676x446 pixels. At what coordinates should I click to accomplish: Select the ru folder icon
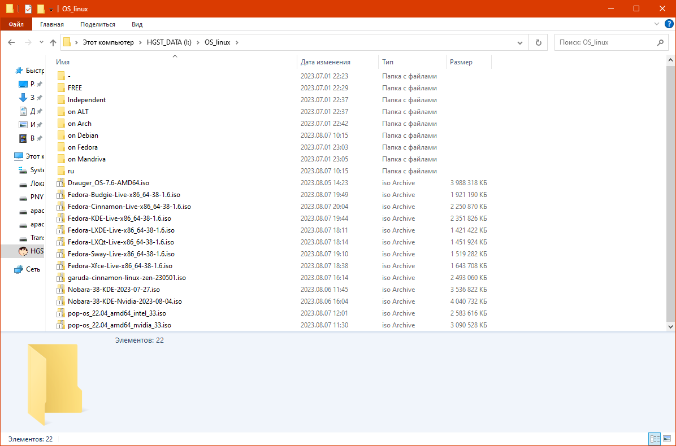pyautogui.click(x=61, y=171)
